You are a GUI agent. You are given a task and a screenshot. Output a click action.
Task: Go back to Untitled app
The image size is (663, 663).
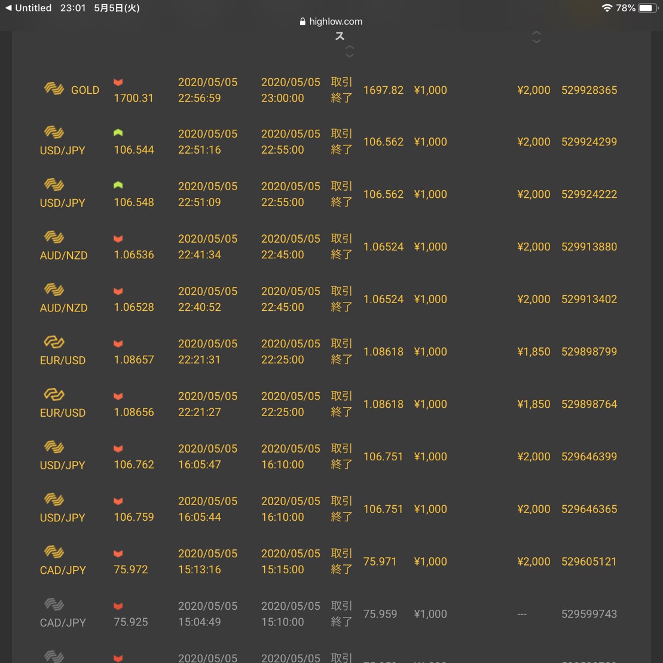(28, 8)
